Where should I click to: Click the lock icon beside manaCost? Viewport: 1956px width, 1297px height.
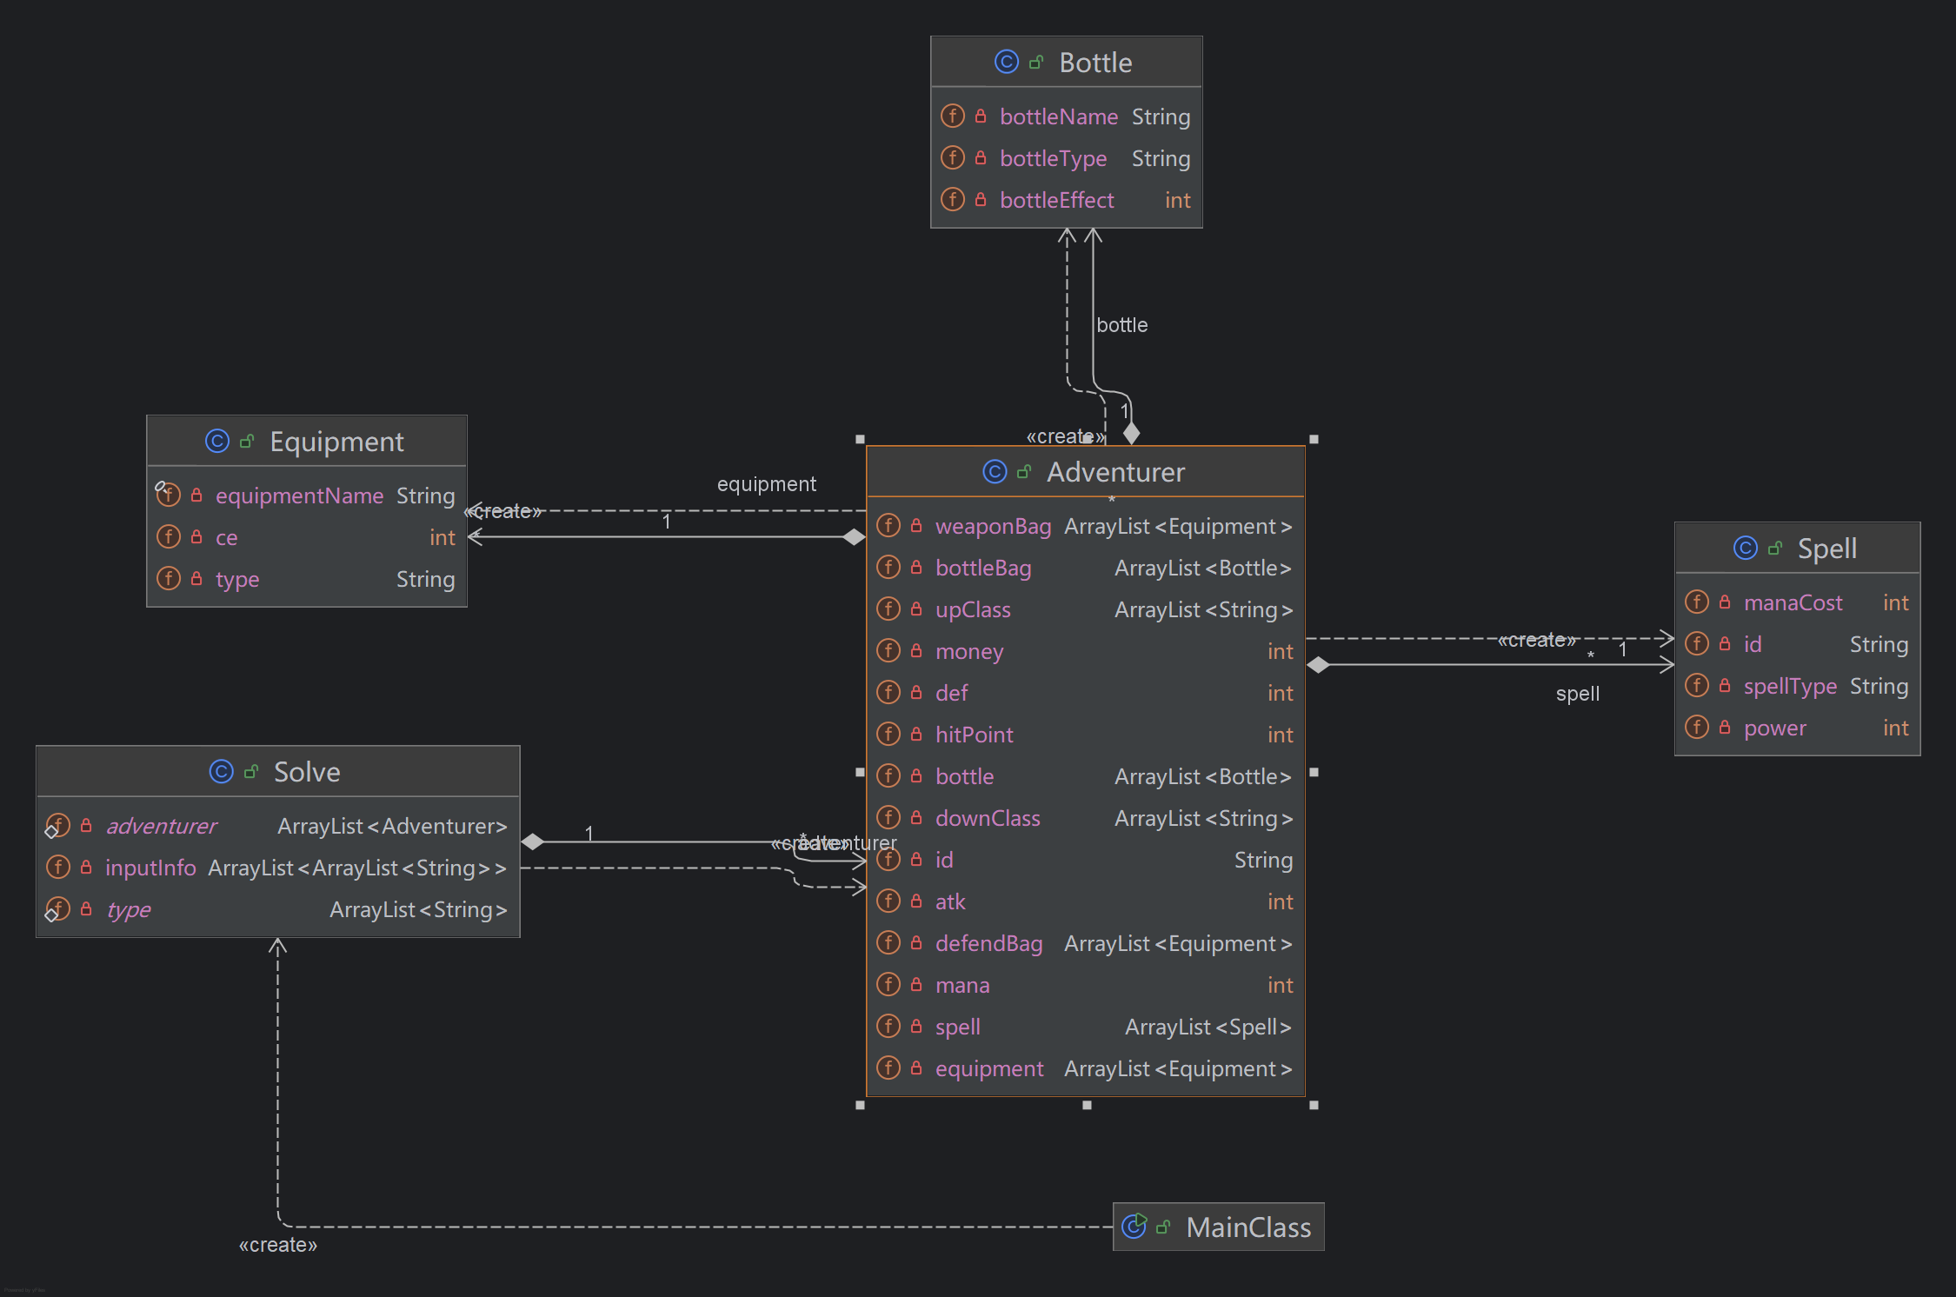click(1725, 602)
